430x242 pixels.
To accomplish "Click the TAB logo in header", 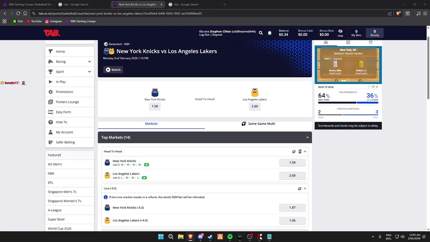I will [x=52, y=33].
